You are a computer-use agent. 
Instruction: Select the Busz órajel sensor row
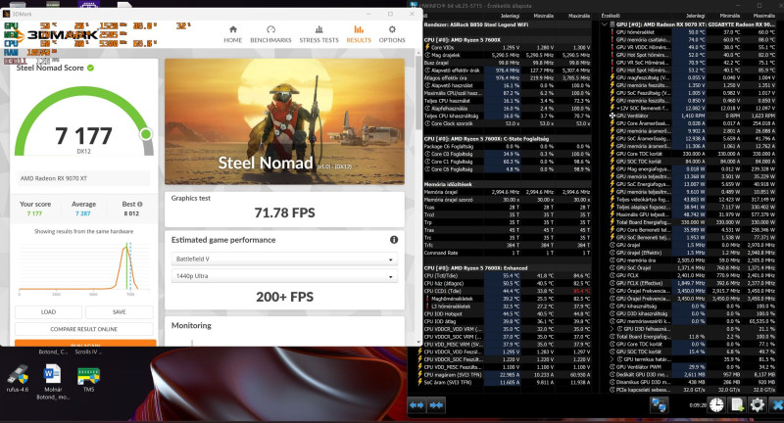(507, 63)
